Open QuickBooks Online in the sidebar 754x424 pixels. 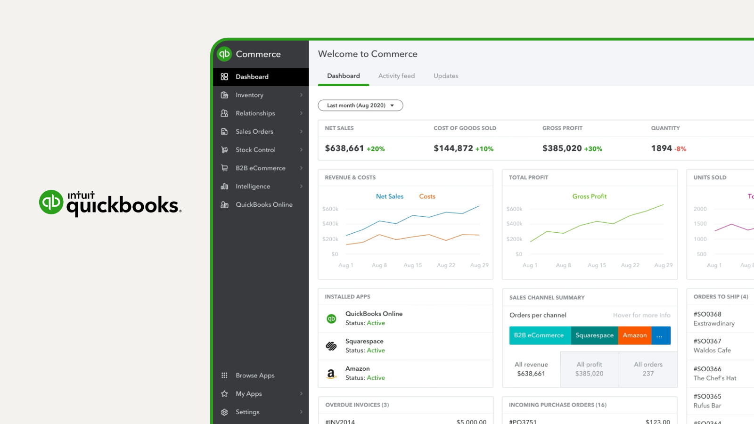tap(261, 205)
